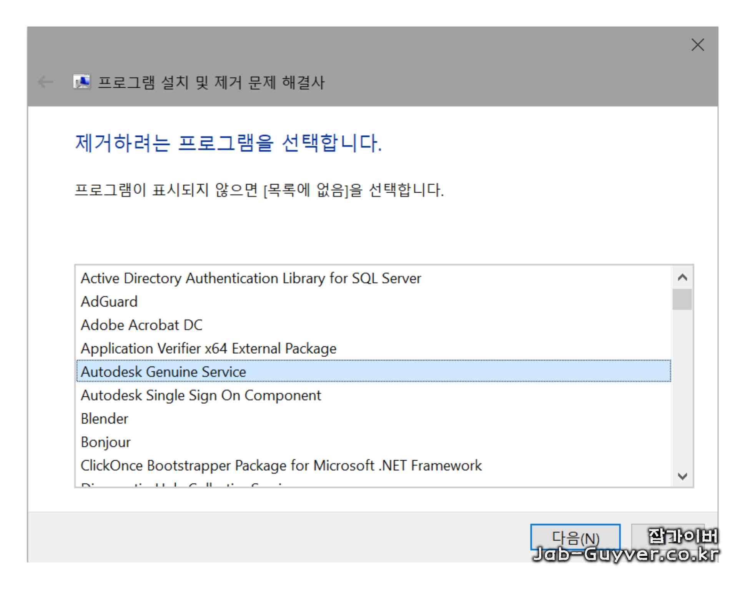Select Application Verifier x64 External Package
Viewport: 745px width, 589px height.
(208, 348)
